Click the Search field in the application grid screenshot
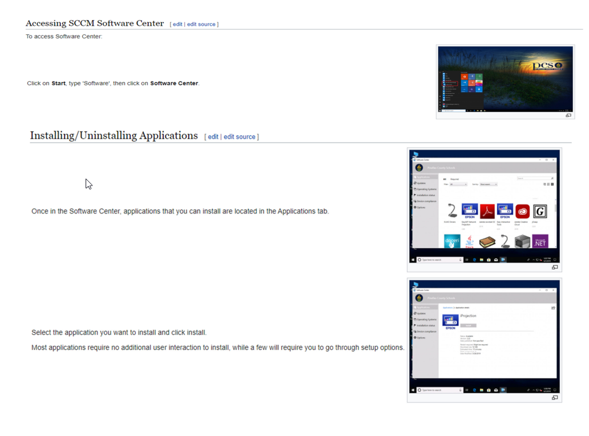The height and width of the screenshot is (436, 589). click(534, 179)
